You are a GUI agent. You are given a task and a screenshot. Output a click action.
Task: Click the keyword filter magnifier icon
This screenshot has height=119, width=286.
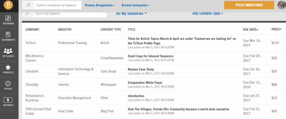pyautogui.click(x=28, y=13)
